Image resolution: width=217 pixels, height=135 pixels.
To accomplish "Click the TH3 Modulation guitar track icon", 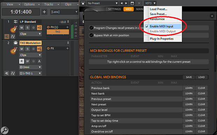I will [14, 50].
